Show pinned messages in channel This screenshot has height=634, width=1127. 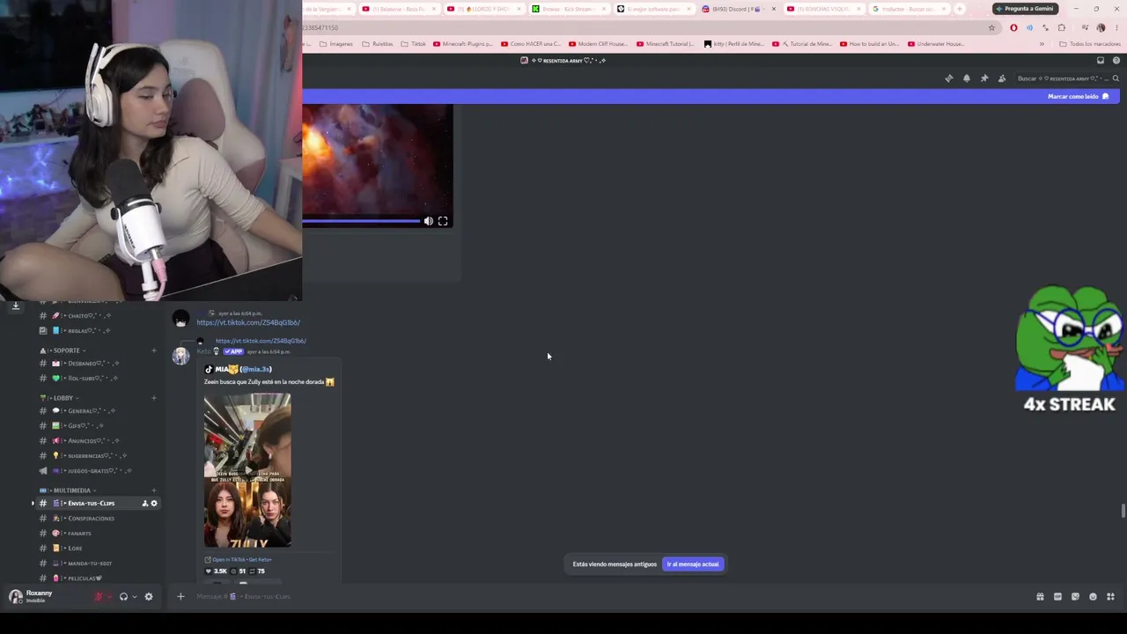(x=984, y=78)
